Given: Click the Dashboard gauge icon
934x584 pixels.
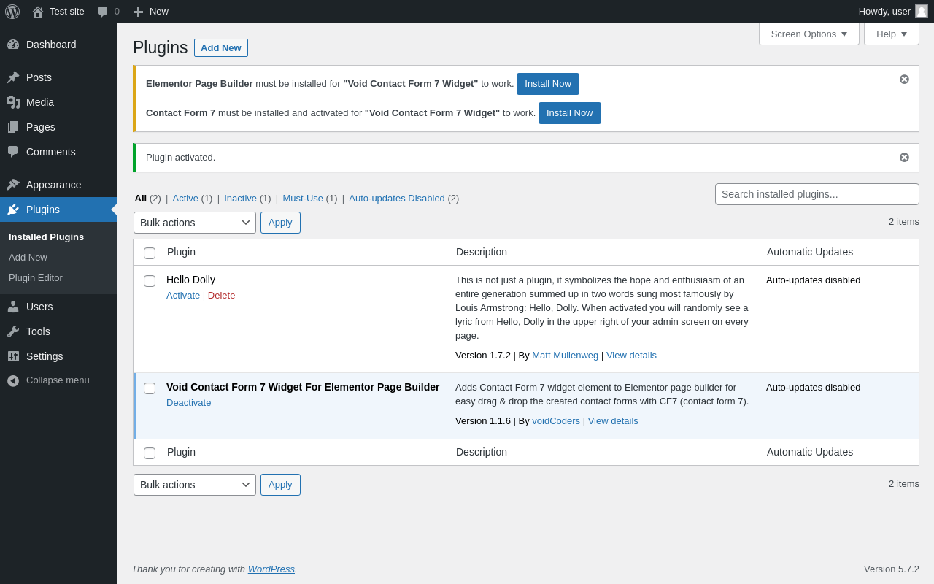Looking at the screenshot, I should click(x=13, y=45).
